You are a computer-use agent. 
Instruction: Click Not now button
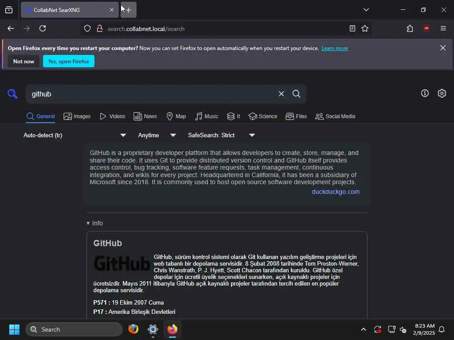(24, 61)
